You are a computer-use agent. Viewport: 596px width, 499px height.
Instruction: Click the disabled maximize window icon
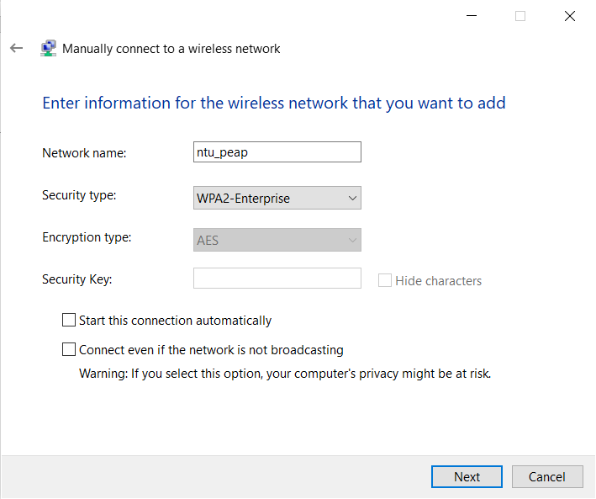coord(520,16)
